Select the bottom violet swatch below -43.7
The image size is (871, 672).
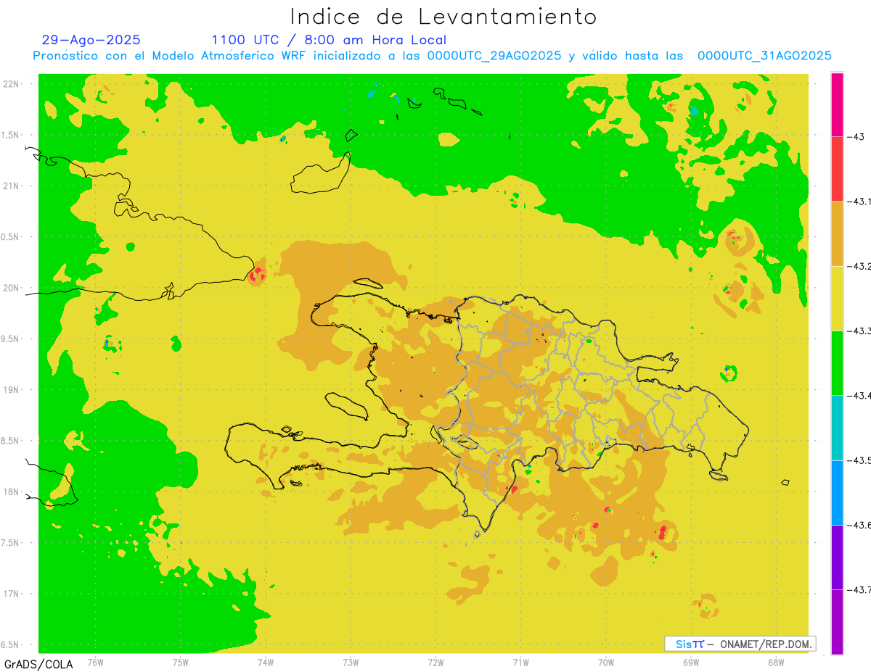point(837,622)
